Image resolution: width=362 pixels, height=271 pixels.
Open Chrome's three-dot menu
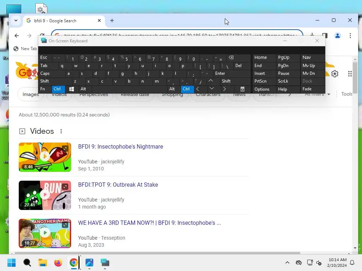350,36
